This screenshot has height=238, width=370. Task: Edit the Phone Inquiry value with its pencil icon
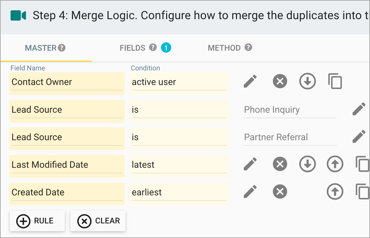click(359, 109)
